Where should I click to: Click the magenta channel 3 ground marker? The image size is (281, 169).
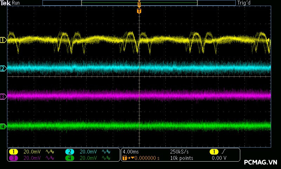(3, 96)
